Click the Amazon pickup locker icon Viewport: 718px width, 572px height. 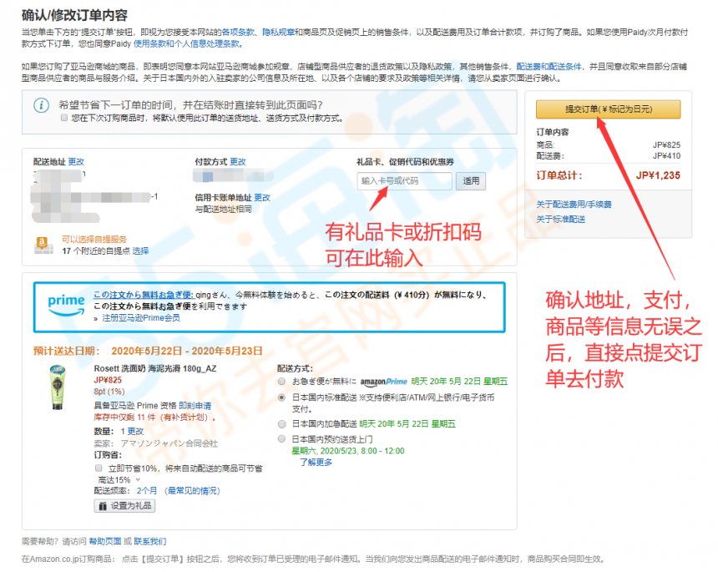(x=44, y=245)
